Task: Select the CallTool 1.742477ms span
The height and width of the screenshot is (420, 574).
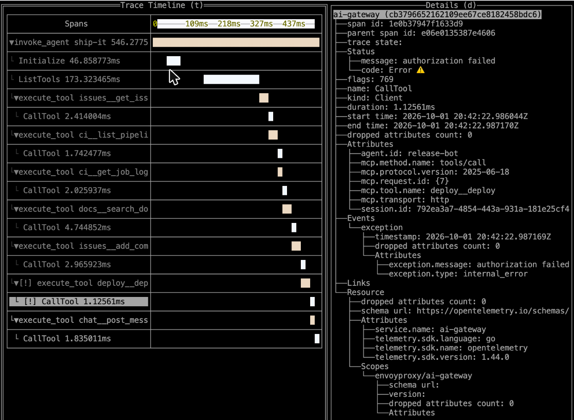Action: click(x=79, y=153)
